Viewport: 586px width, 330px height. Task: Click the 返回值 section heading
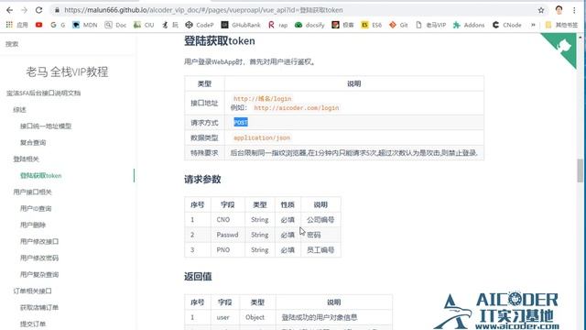(198, 277)
